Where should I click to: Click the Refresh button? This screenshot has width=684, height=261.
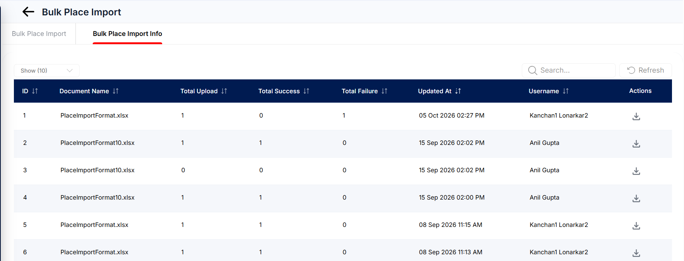(x=645, y=70)
